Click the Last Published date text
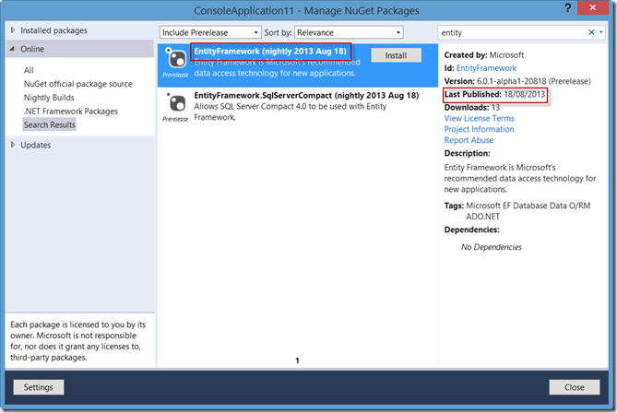 click(x=495, y=94)
